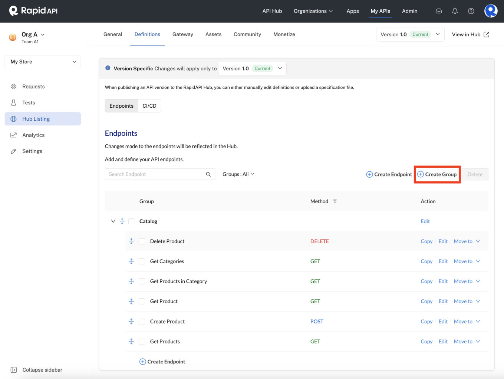Open Apps in top navigation

tap(353, 11)
